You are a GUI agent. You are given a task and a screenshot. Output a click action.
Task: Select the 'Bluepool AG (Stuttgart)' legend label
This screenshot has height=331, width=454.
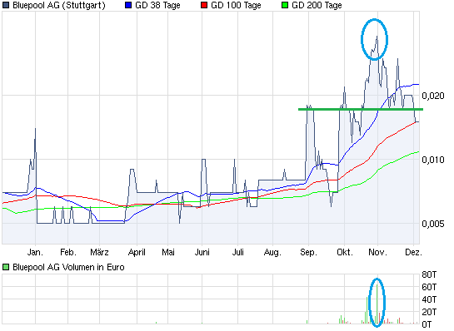59,5
